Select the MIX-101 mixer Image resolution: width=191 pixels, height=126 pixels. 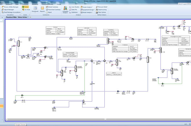(84, 101)
